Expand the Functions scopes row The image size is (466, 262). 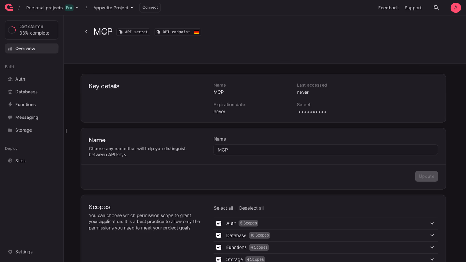click(432, 247)
